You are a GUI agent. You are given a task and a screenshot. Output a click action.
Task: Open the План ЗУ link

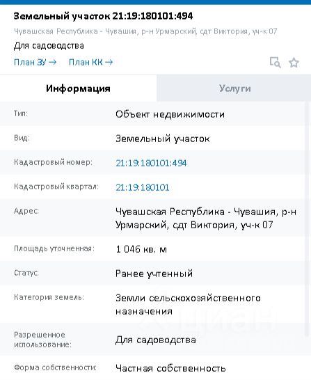point(35,62)
